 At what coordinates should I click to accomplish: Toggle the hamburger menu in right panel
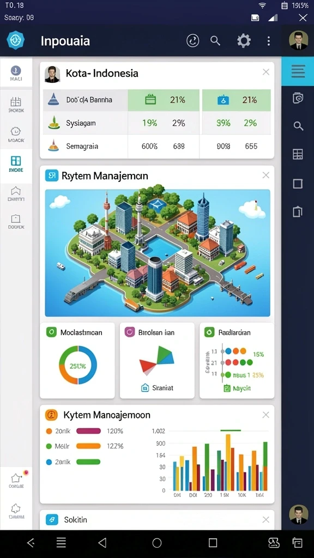298,71
